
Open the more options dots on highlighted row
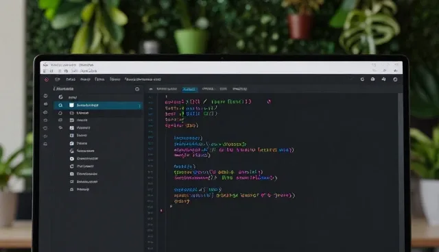139,105
